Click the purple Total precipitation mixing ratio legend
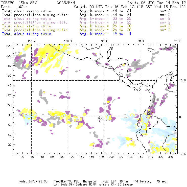The width and height of the screenshot is (187, 187). click(x=35, y=22)
